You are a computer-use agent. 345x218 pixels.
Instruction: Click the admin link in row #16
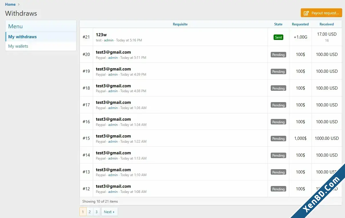(113, 125)
